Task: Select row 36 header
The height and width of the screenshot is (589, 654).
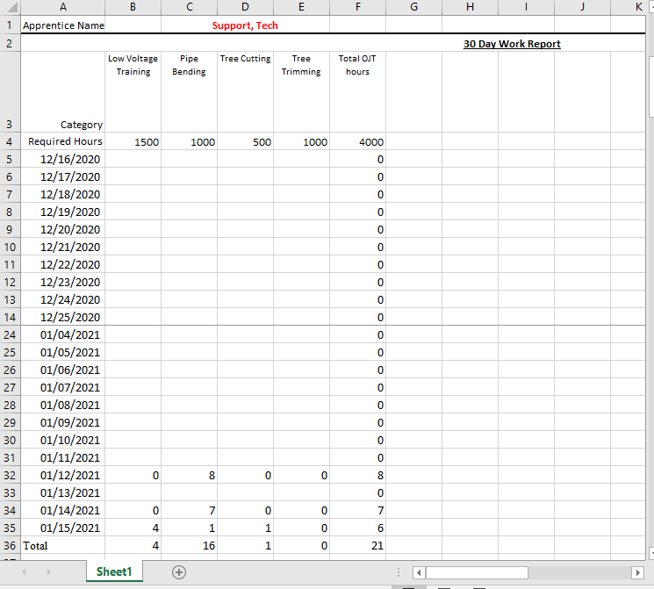Action: [x=10, y=546]
